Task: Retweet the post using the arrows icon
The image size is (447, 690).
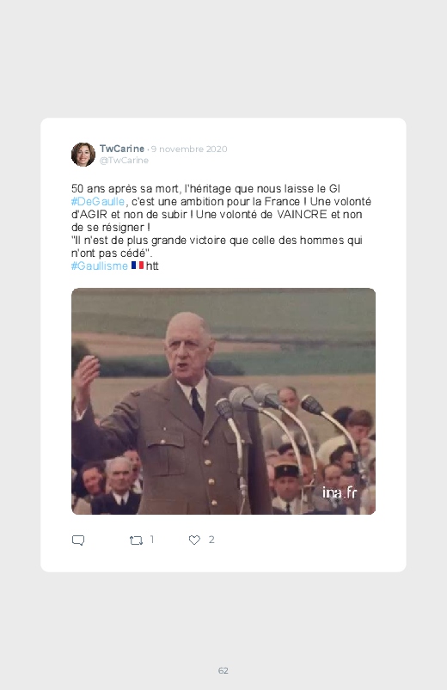Action: pyautogui.click(x=136, y=540)
